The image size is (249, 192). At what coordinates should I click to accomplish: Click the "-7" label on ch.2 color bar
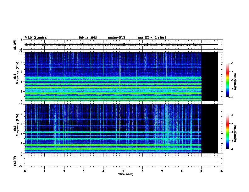232,149
